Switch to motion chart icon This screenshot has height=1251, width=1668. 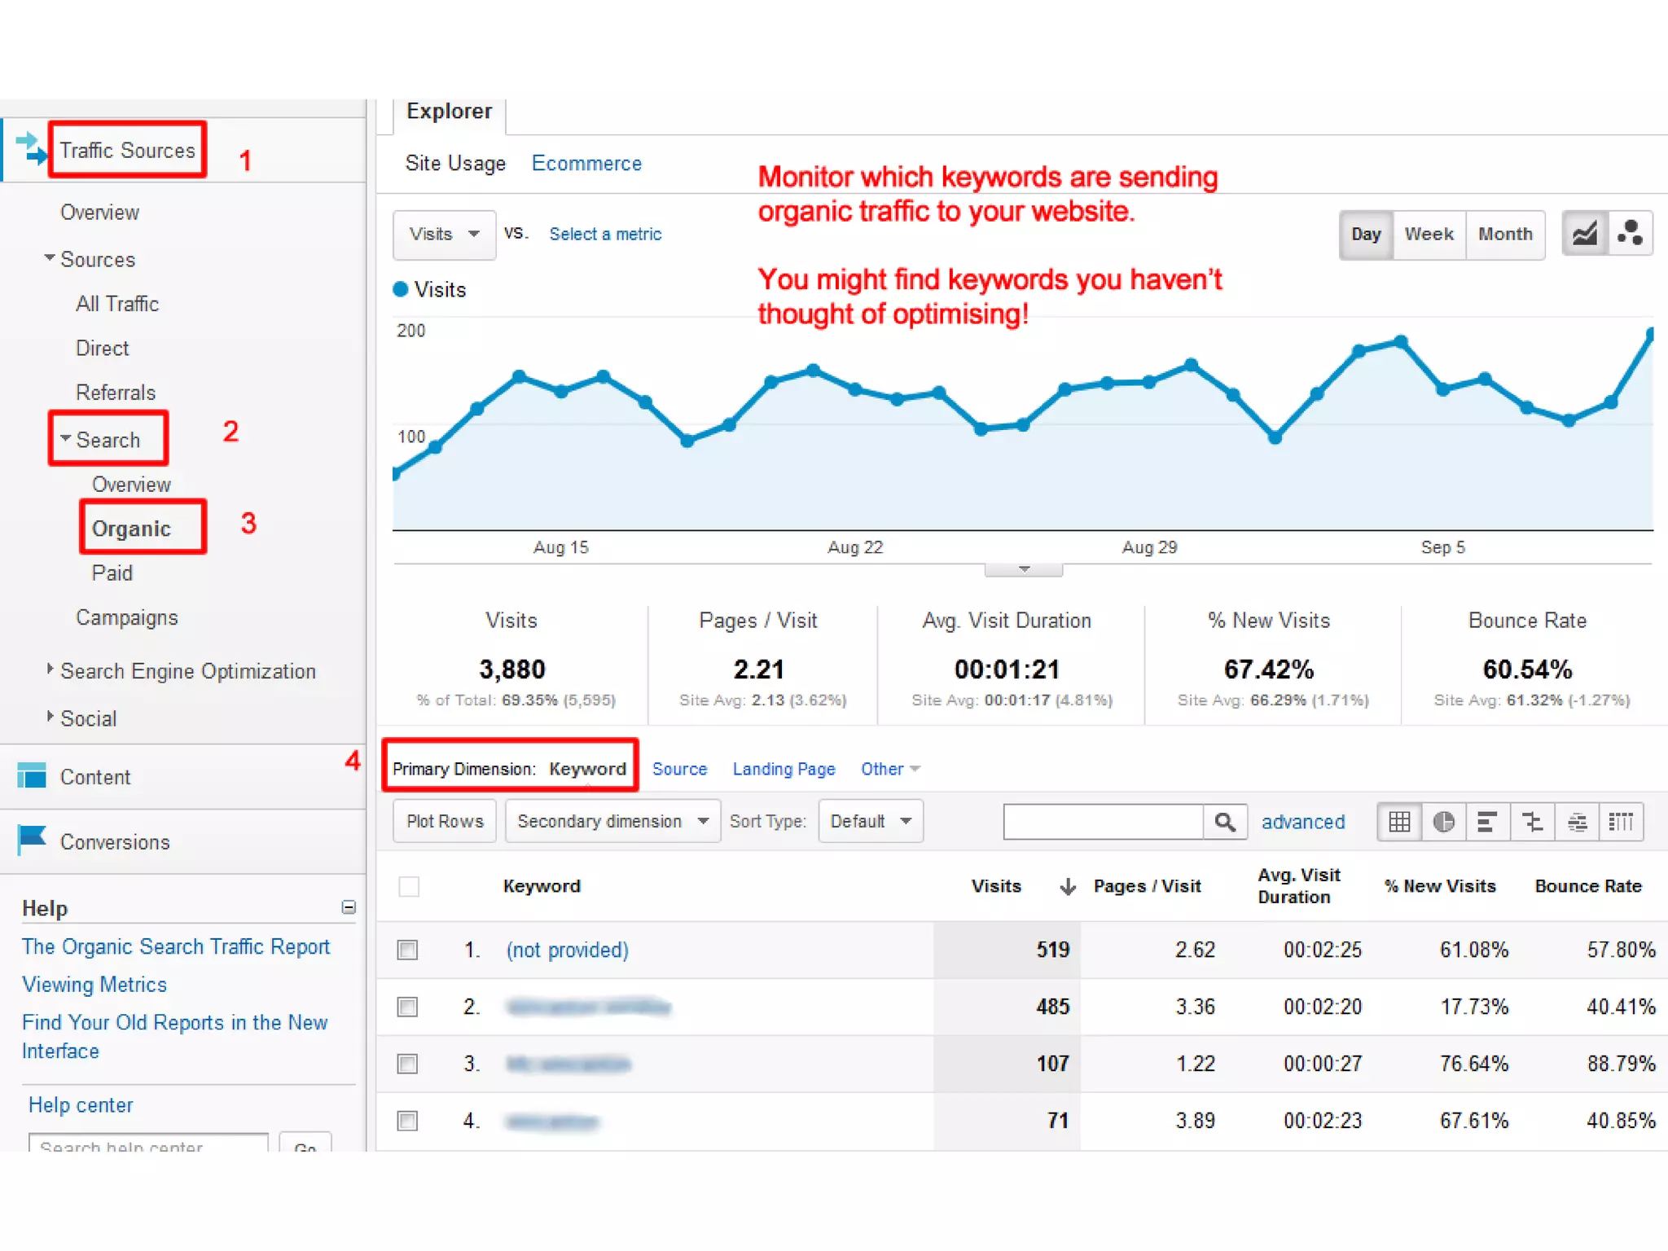click(x=1630, y=235)
